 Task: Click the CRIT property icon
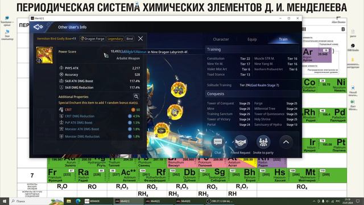(x=61, y=109)
